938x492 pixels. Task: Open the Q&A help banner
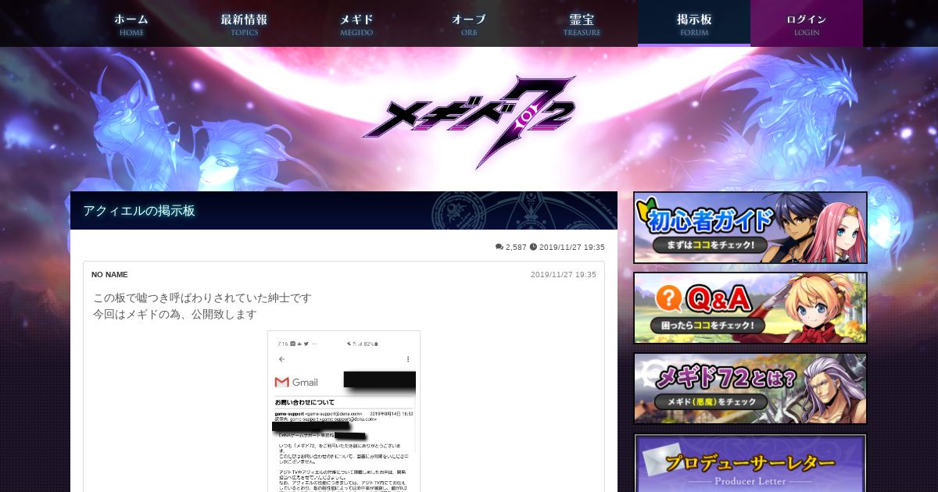point(750,308)
